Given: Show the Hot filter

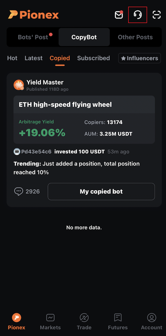Looking at the screenshot, I should click(x=12, y=58).
